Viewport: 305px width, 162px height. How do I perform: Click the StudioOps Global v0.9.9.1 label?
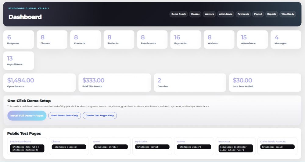pos(29,8)
